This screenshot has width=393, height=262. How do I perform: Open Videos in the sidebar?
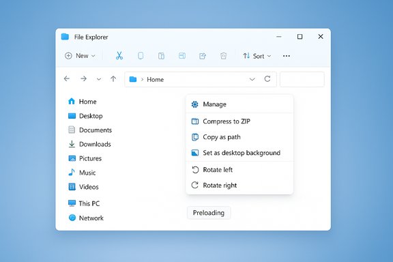[83, 187]
